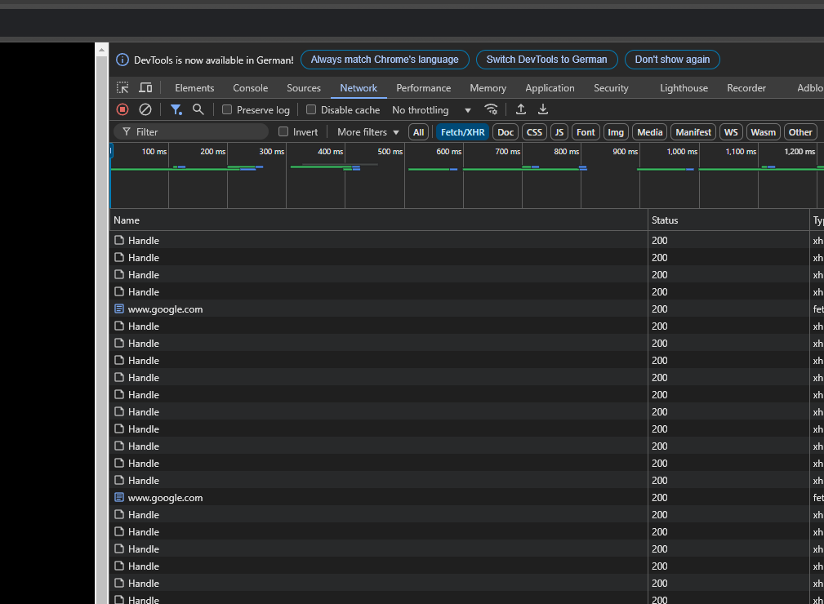824x604 pixels.
Task: Expand the More filters dropdown
Action: pyautogui.click(x=368, y=132)
